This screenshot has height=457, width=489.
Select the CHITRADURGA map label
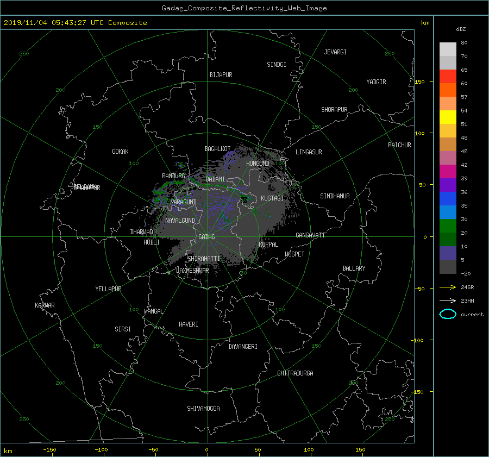[296, 373]
